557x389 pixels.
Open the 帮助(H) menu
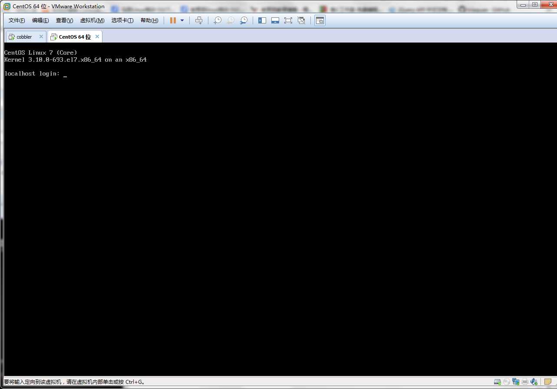tap(149, 20)
